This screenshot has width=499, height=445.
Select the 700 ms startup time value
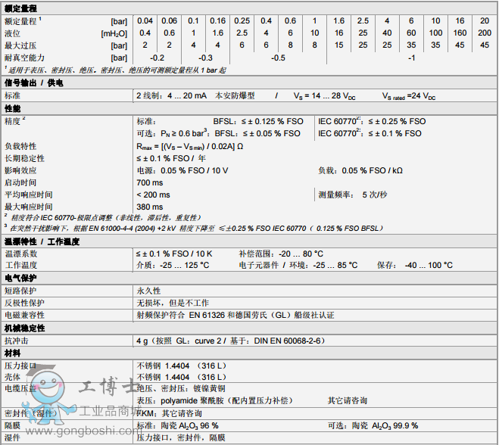149,182
